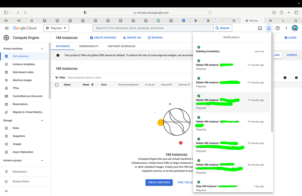Open Async Replication page

click(24, 152)
